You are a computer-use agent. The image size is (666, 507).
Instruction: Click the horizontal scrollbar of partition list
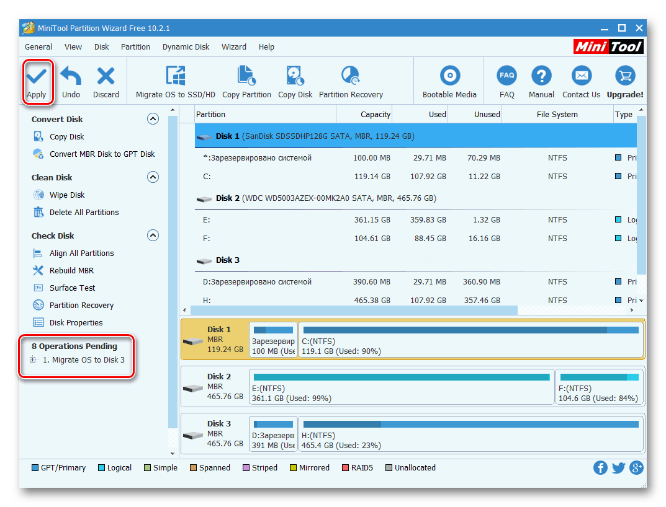353,310
